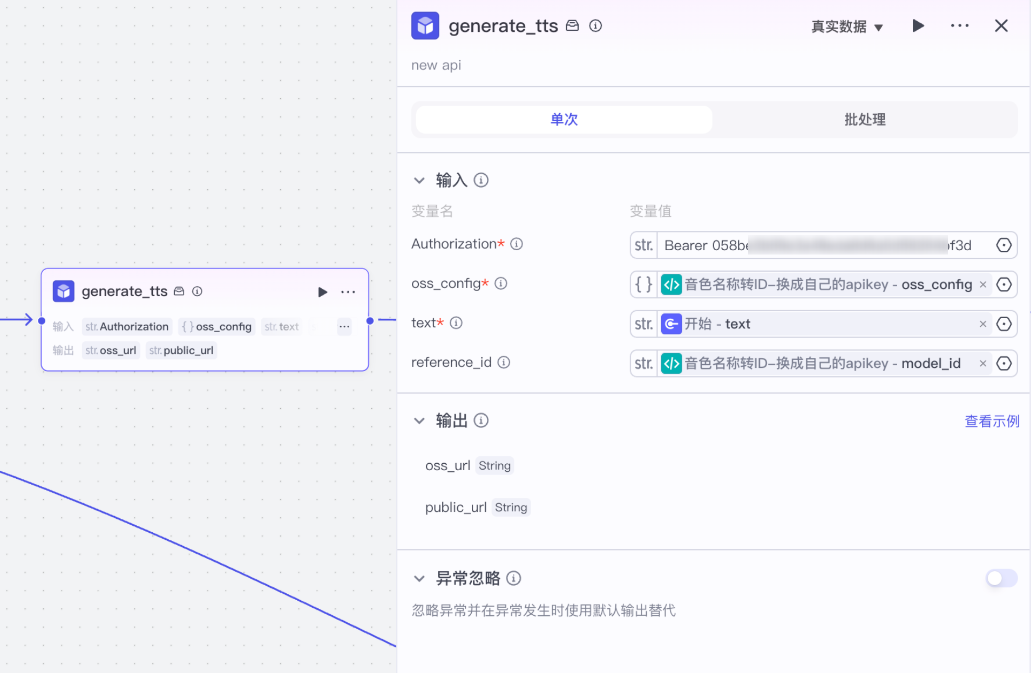Click the play icon on the generate_tts canvas node
The height and width of the screenshot is (673, 1031).
322,292
